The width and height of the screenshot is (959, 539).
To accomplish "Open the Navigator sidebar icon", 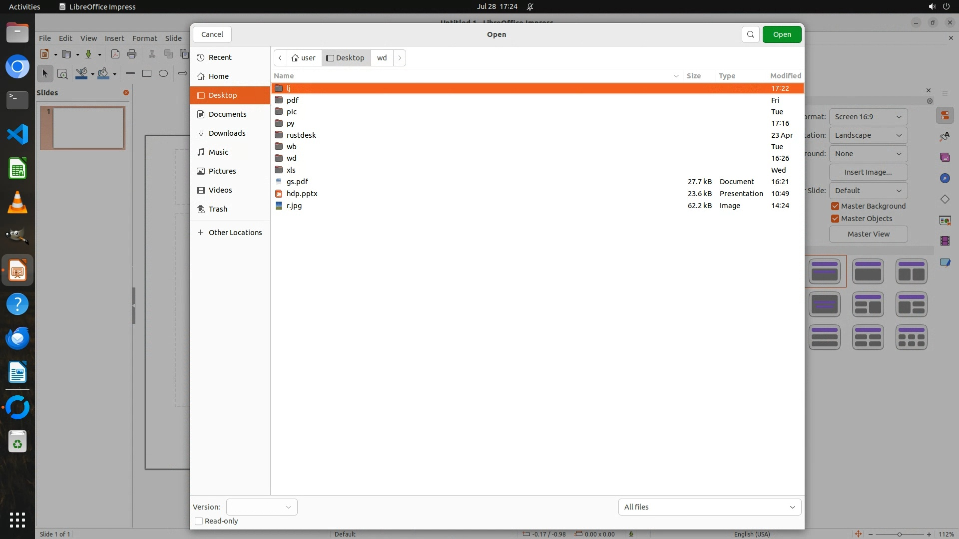I will (x=945, y=178).
